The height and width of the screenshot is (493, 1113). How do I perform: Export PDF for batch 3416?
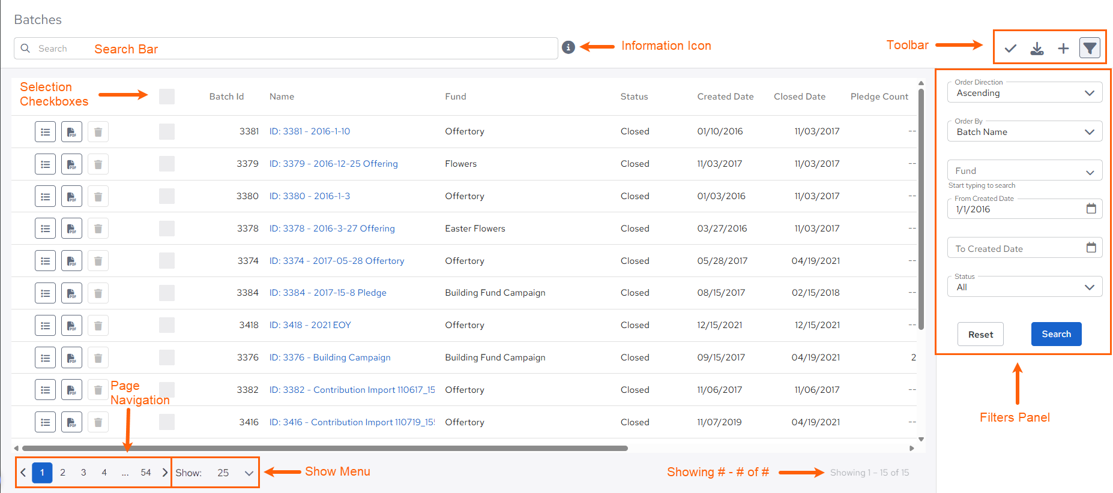[x=71, y=422]
